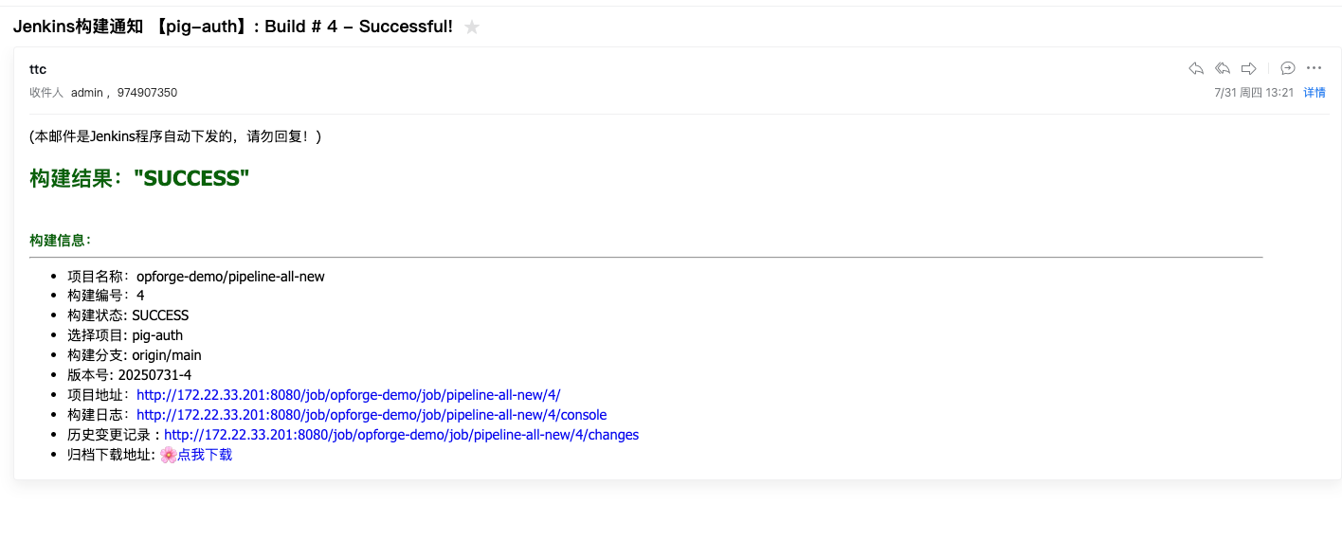Screen dimensions: 1342x558
Task: Open the build log console link
Action: click(372, 415)
